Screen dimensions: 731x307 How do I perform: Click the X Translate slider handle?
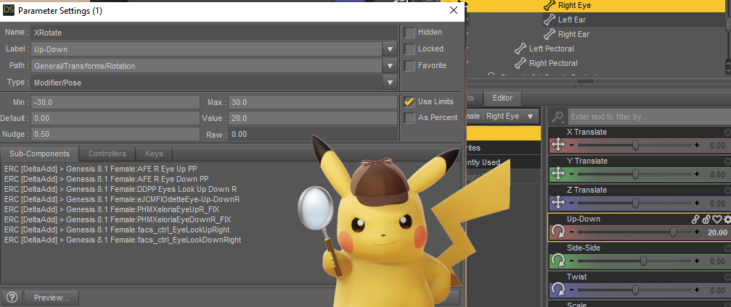635,145
